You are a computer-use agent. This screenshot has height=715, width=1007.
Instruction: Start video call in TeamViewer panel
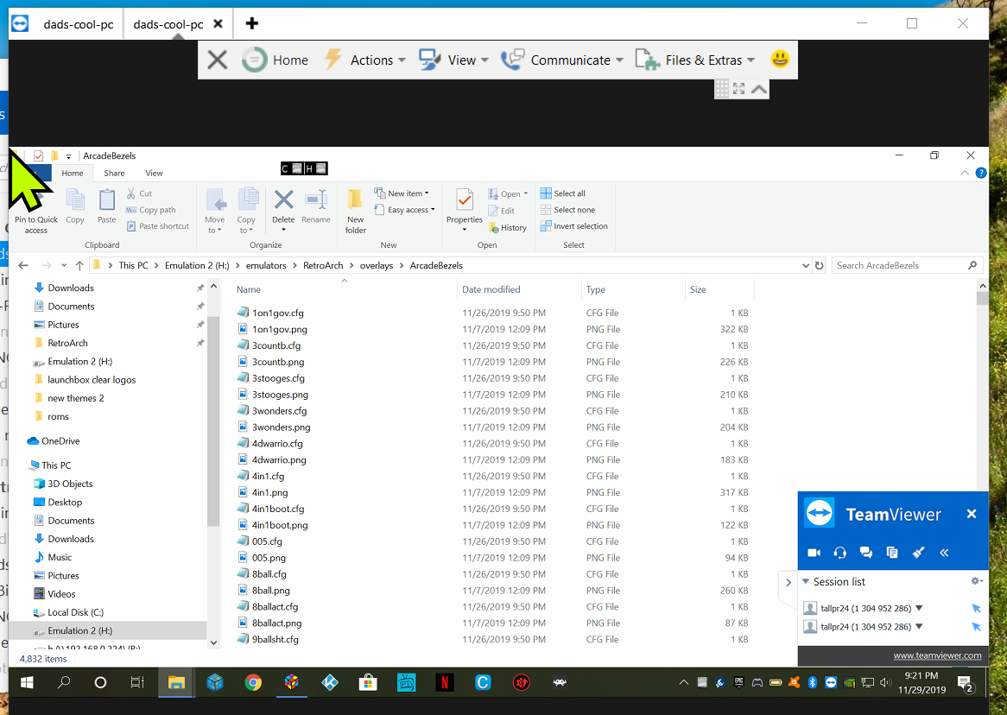pyautogui.click(x=813, y=553)
